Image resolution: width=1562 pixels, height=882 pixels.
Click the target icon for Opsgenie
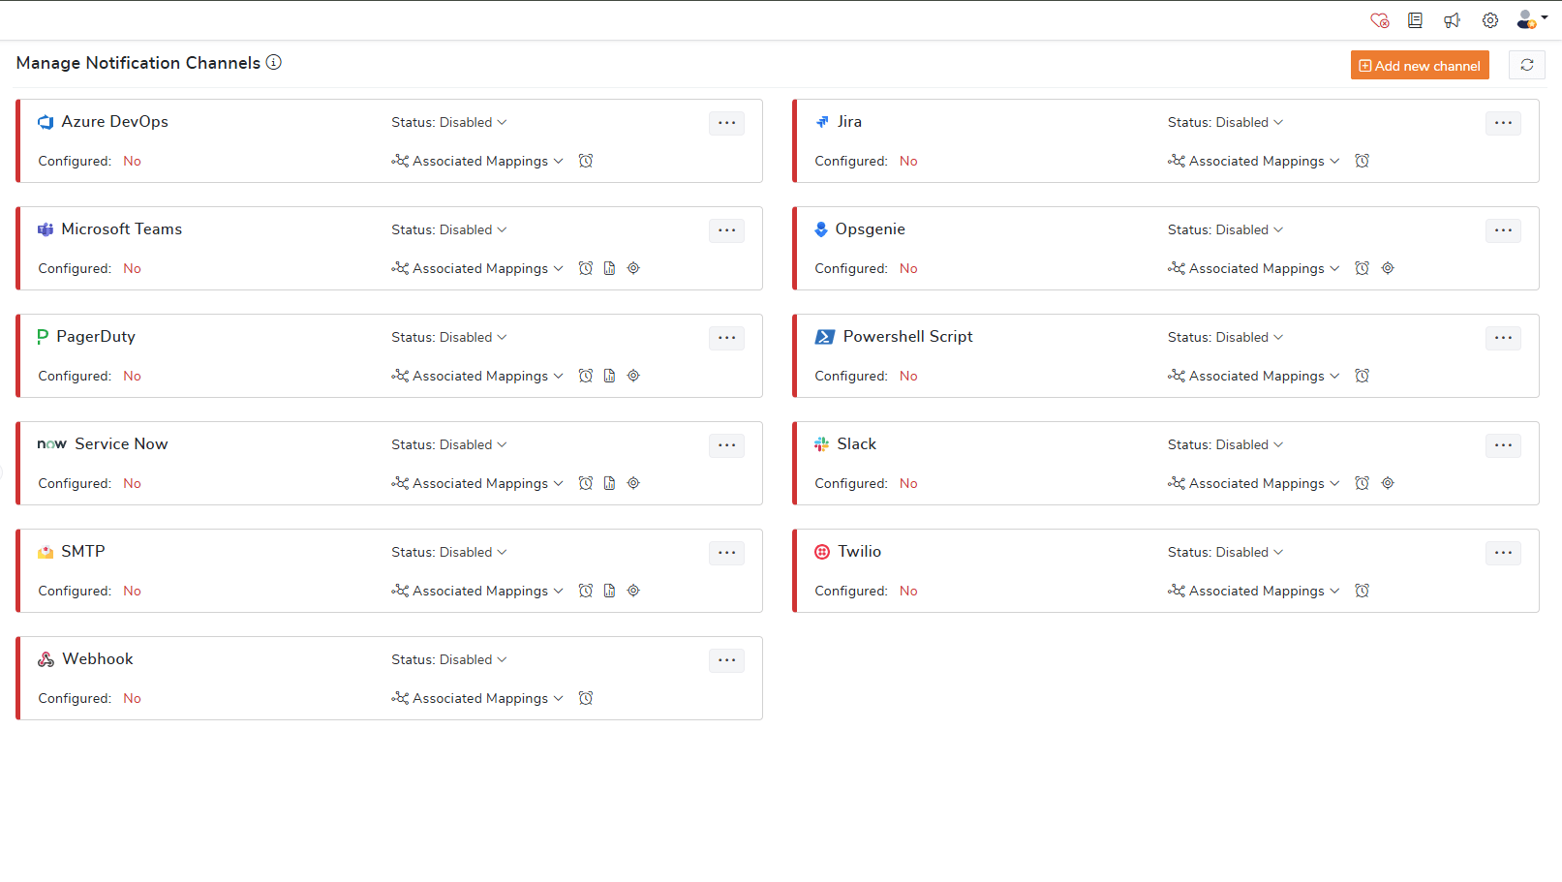tap(1388, 268)
